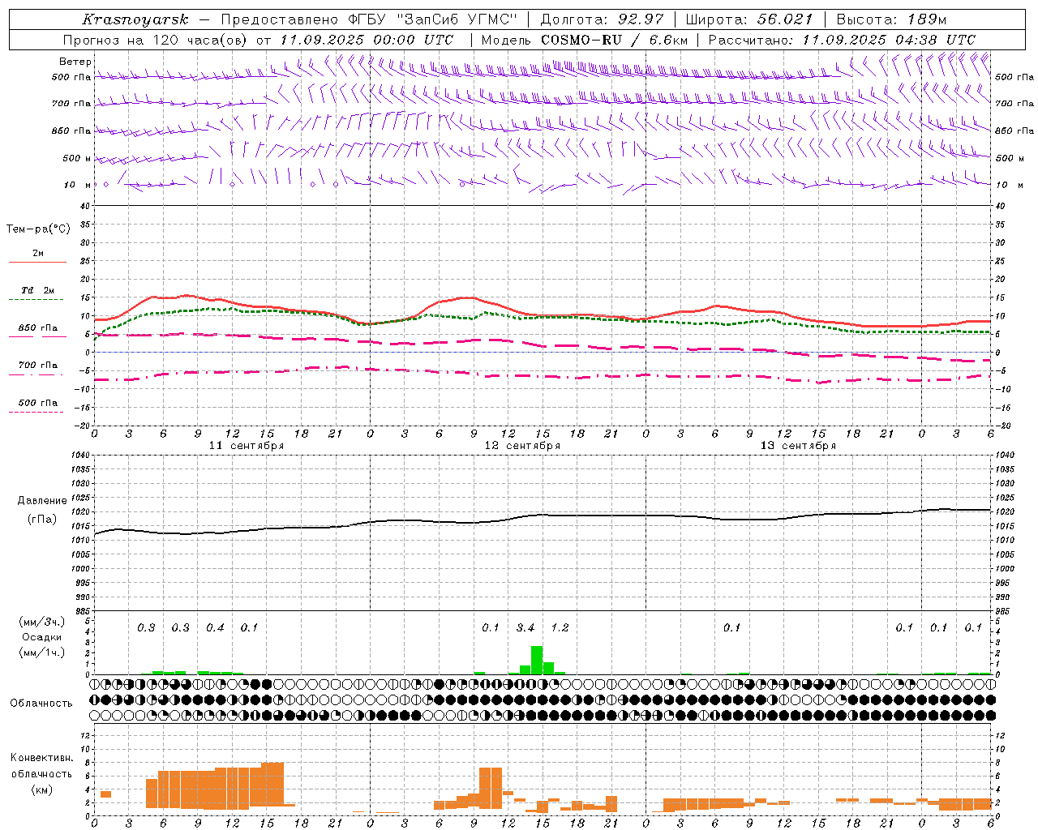The image size is (1038, 830).
Task: Click the "Прогноз на 120 часа(ов)" text
Action: click(157, 40)
